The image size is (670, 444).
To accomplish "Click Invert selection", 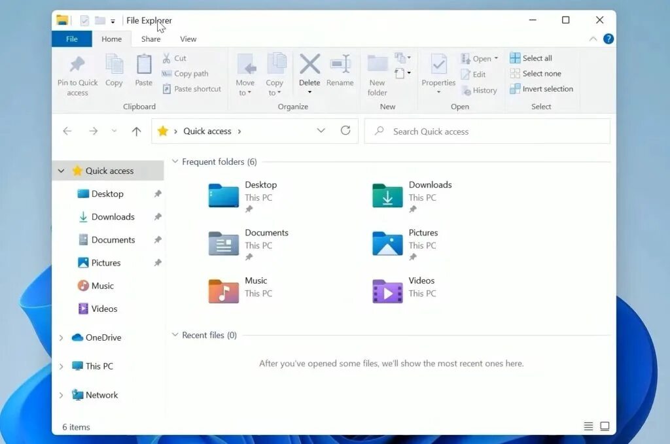I will click(x=541, y=89).
